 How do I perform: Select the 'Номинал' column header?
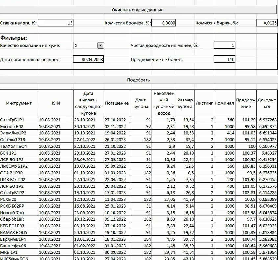coord(224,103)
